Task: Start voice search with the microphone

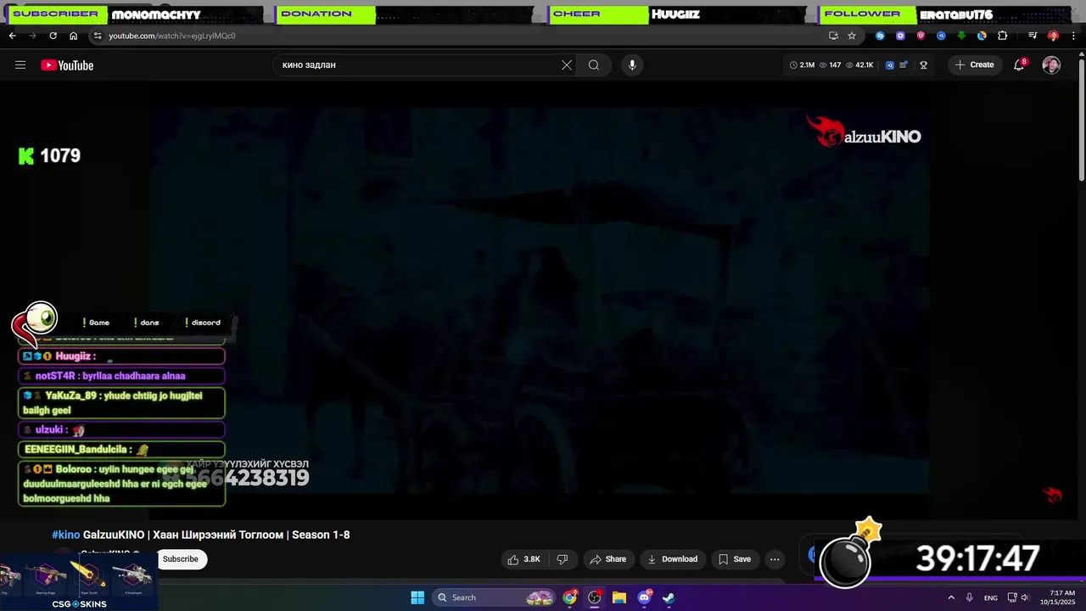Action: point(632,65)
